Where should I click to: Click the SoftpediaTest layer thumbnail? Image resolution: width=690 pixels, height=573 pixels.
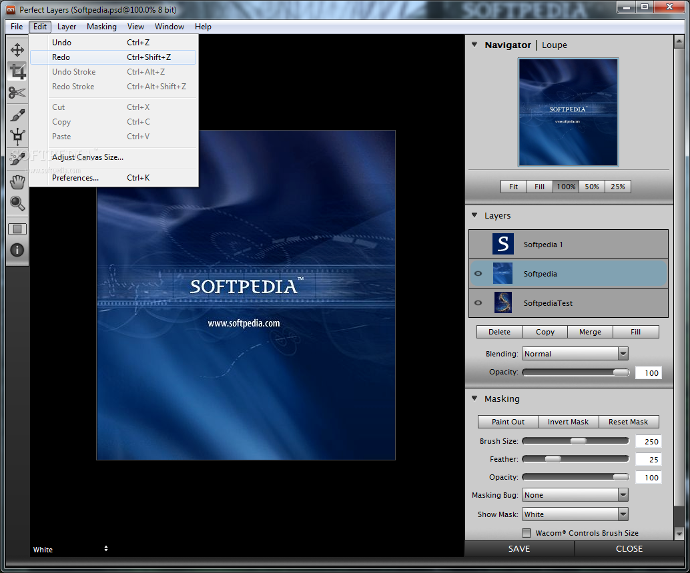[503, 302]
